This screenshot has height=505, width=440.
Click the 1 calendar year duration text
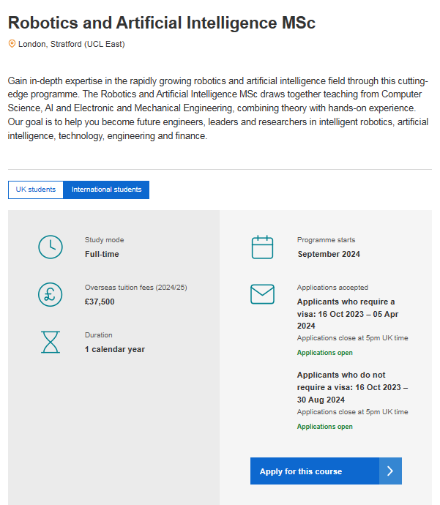[115, 349]
